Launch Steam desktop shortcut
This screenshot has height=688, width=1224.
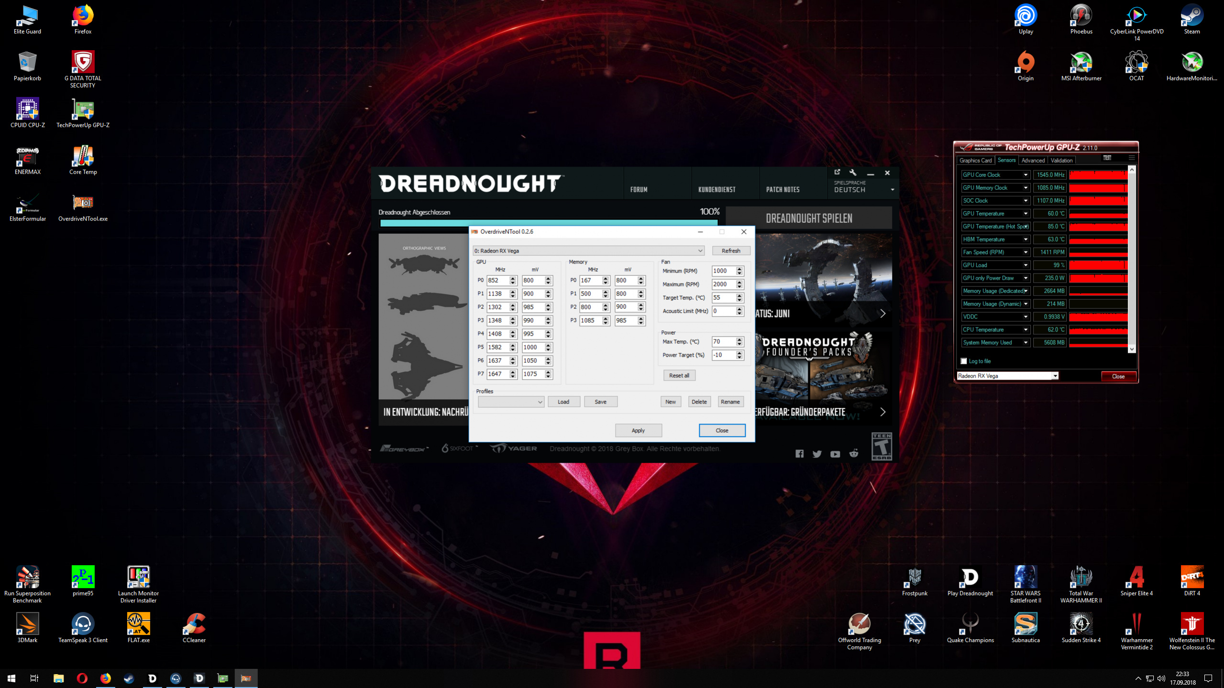point(1191,20)
